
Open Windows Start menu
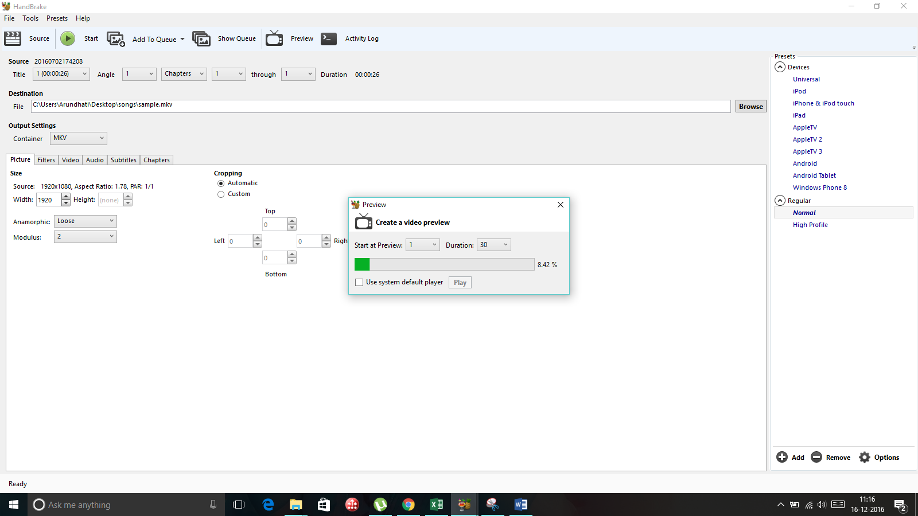pos(14,505)
